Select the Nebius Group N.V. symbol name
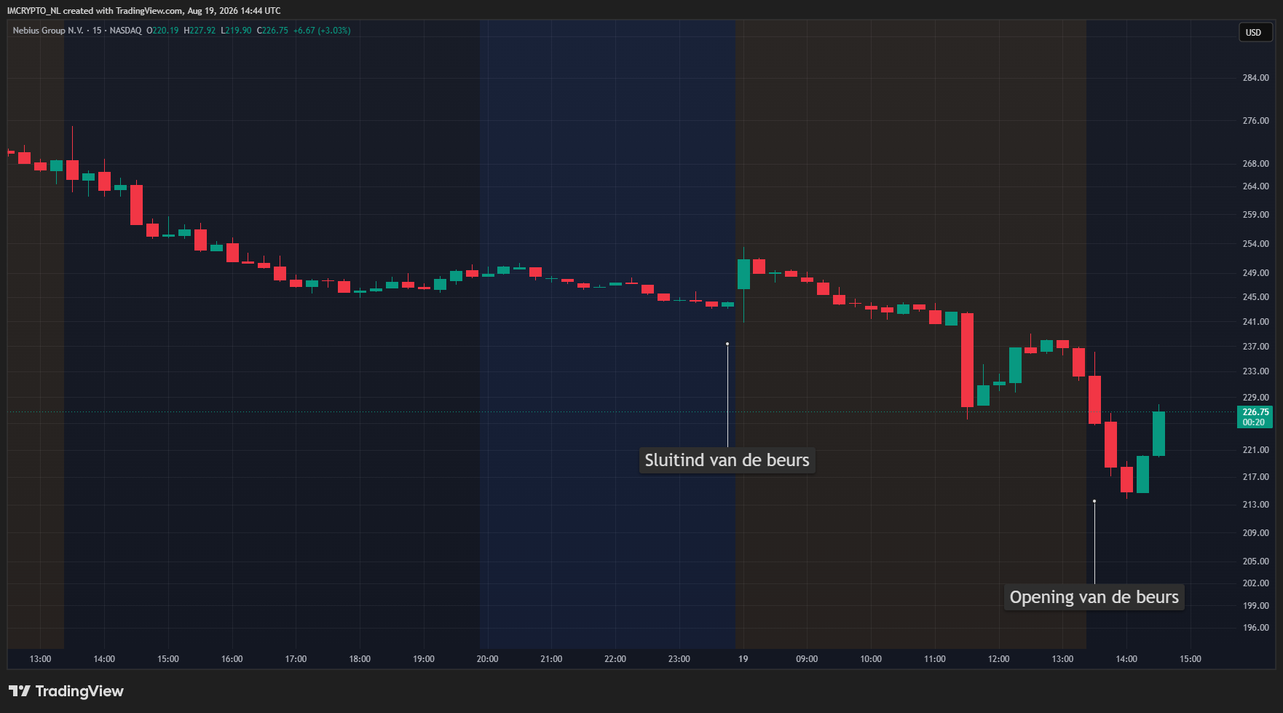Viewport: 1283px width, 713px height. click(48, 31)
